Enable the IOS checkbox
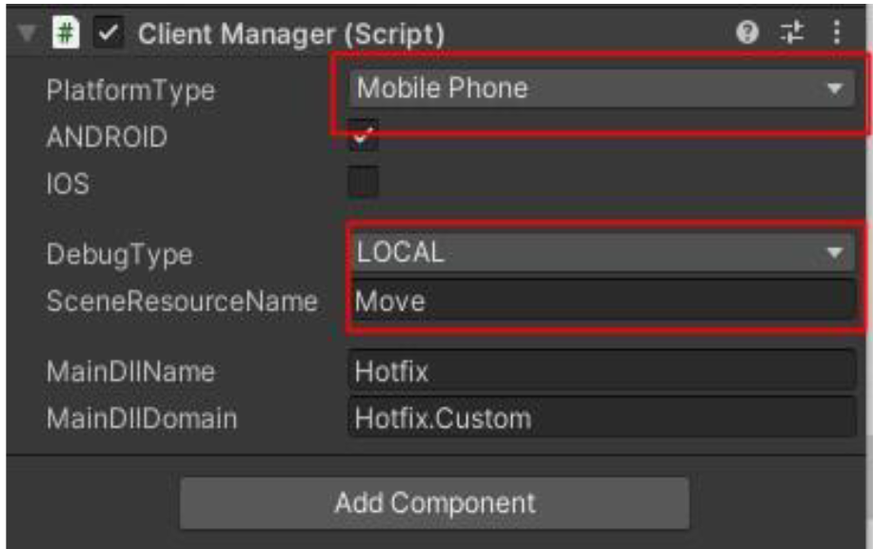Viewport: 873px width, 549px height. [x=364, y=182]
